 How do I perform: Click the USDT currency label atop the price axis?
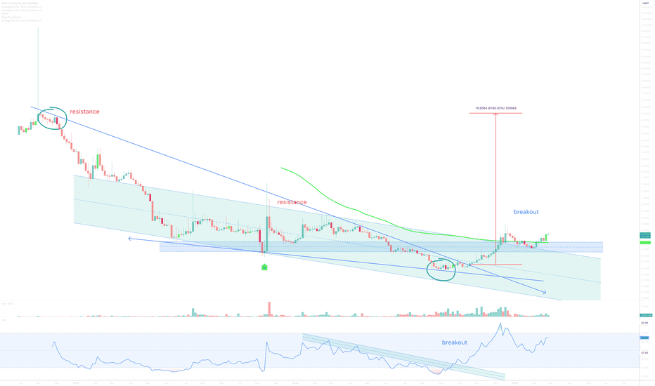[x=645, y=3]
